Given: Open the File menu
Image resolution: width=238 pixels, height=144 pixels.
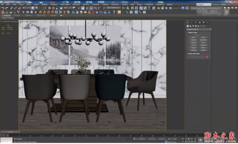Looking at the screenshot, I should (x=2, y=4).
